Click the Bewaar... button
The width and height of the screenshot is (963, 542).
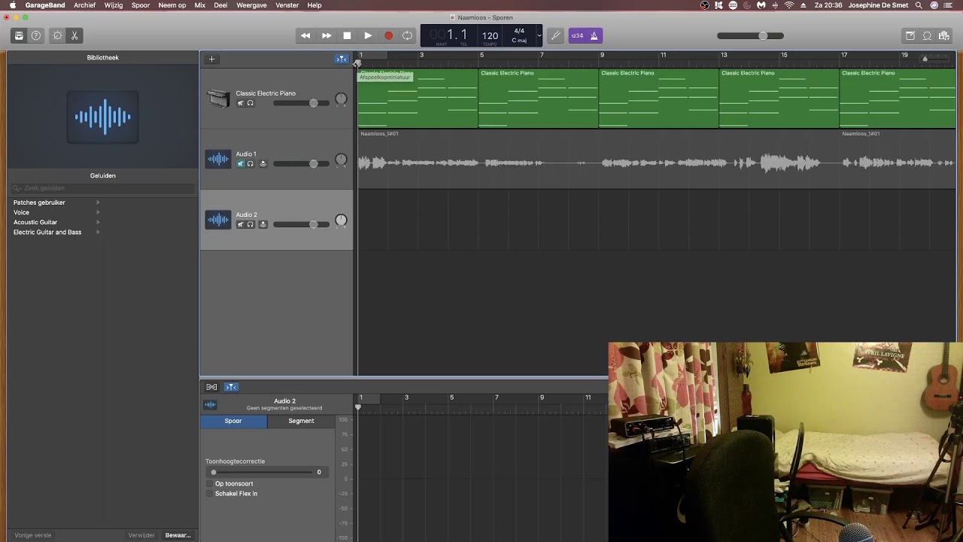(x=178, y=535)
